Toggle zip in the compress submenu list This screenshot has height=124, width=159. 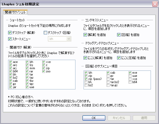(86, 76)
